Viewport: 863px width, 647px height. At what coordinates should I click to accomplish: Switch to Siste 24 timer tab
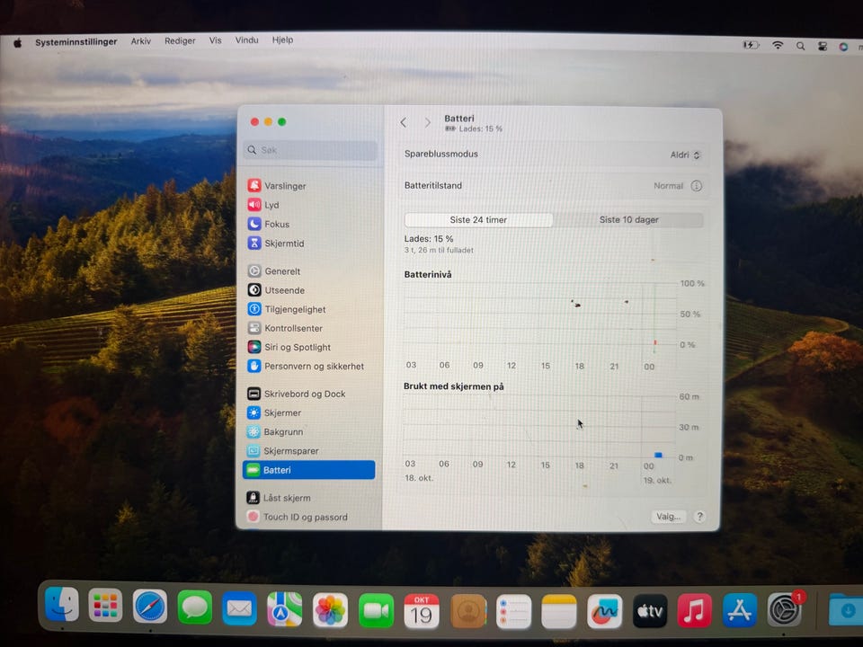(x=478, y=219)
